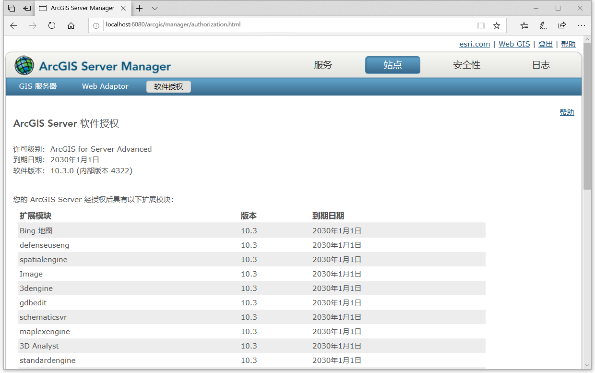Share this page

562,26
